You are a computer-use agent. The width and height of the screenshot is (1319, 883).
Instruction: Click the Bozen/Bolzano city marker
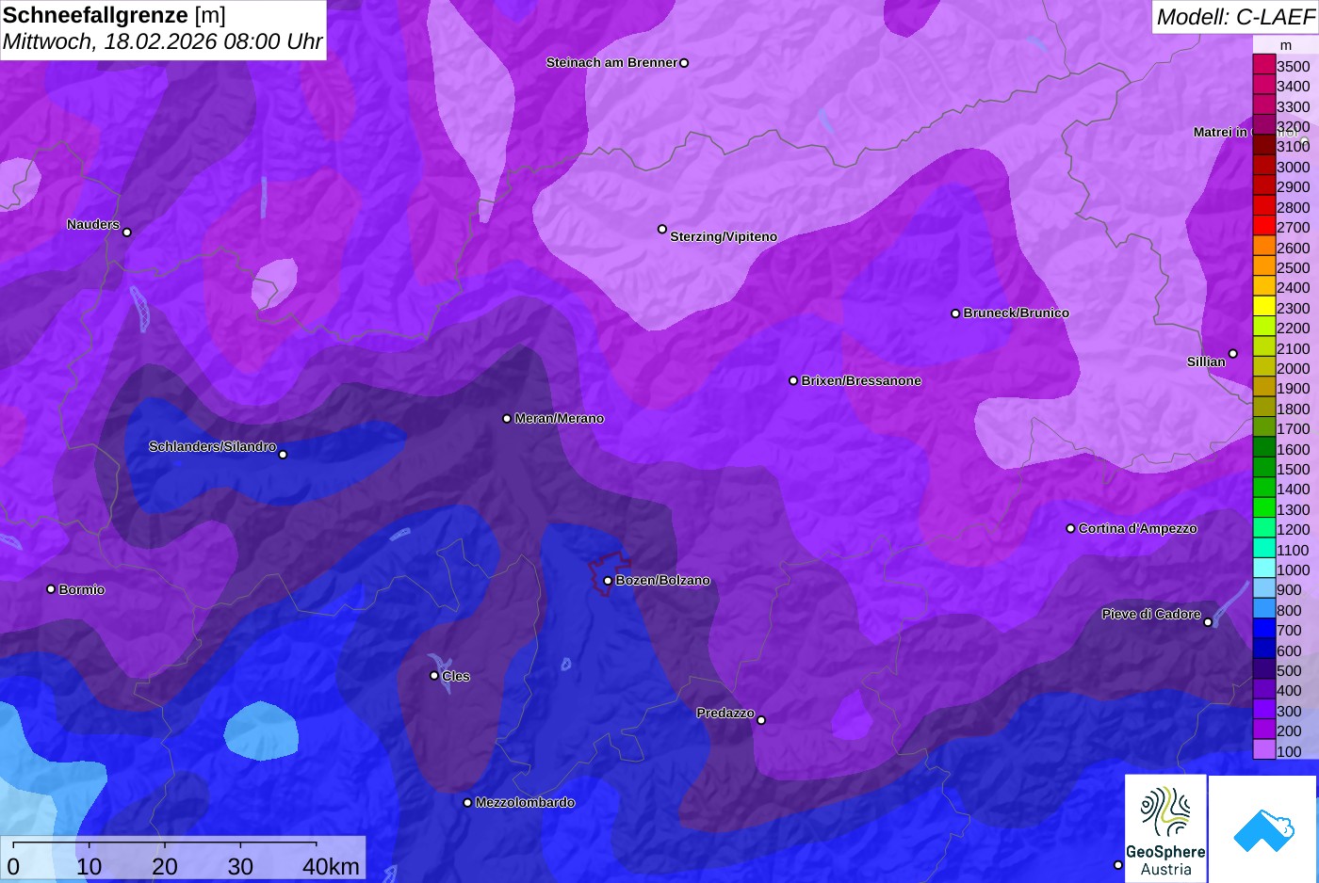click(x=608, y=581)
